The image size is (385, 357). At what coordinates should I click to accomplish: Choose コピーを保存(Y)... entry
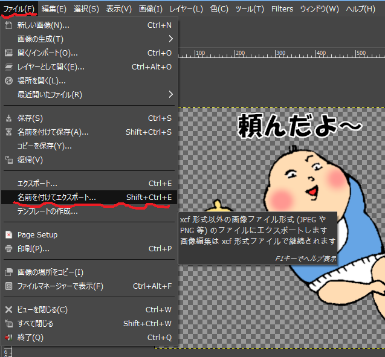click(89, 146)
